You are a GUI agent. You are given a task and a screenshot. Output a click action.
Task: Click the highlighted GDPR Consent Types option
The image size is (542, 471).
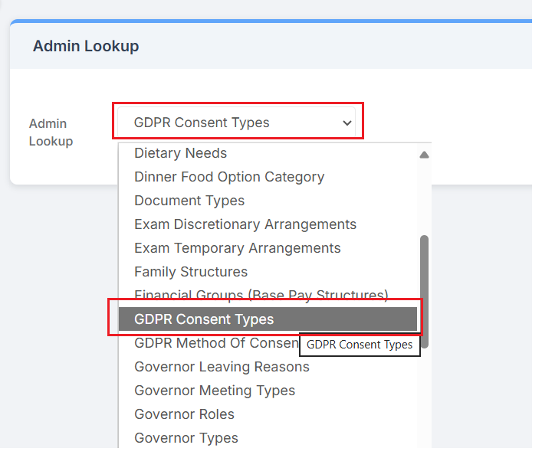point(204,319)
